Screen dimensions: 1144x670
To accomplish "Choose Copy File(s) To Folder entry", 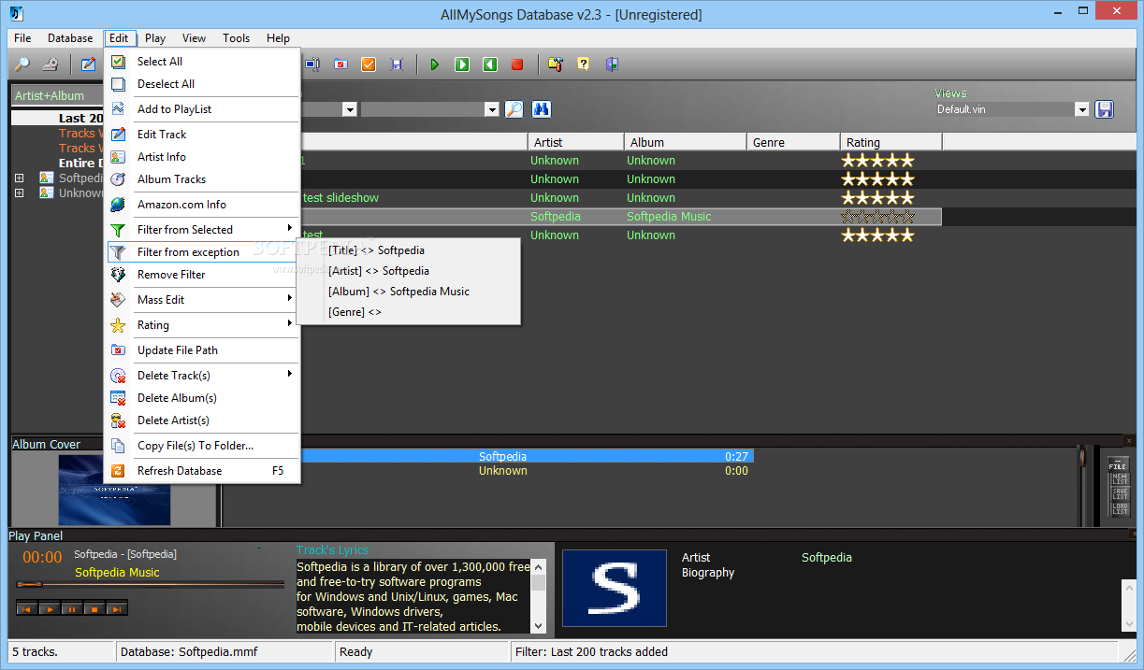I will (202, 446).
